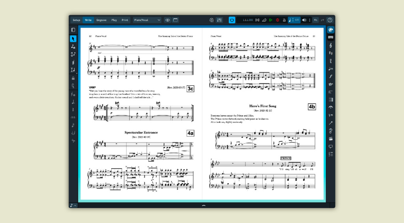
Task: Select the arrow pointer tool
Action: point(73,38)
